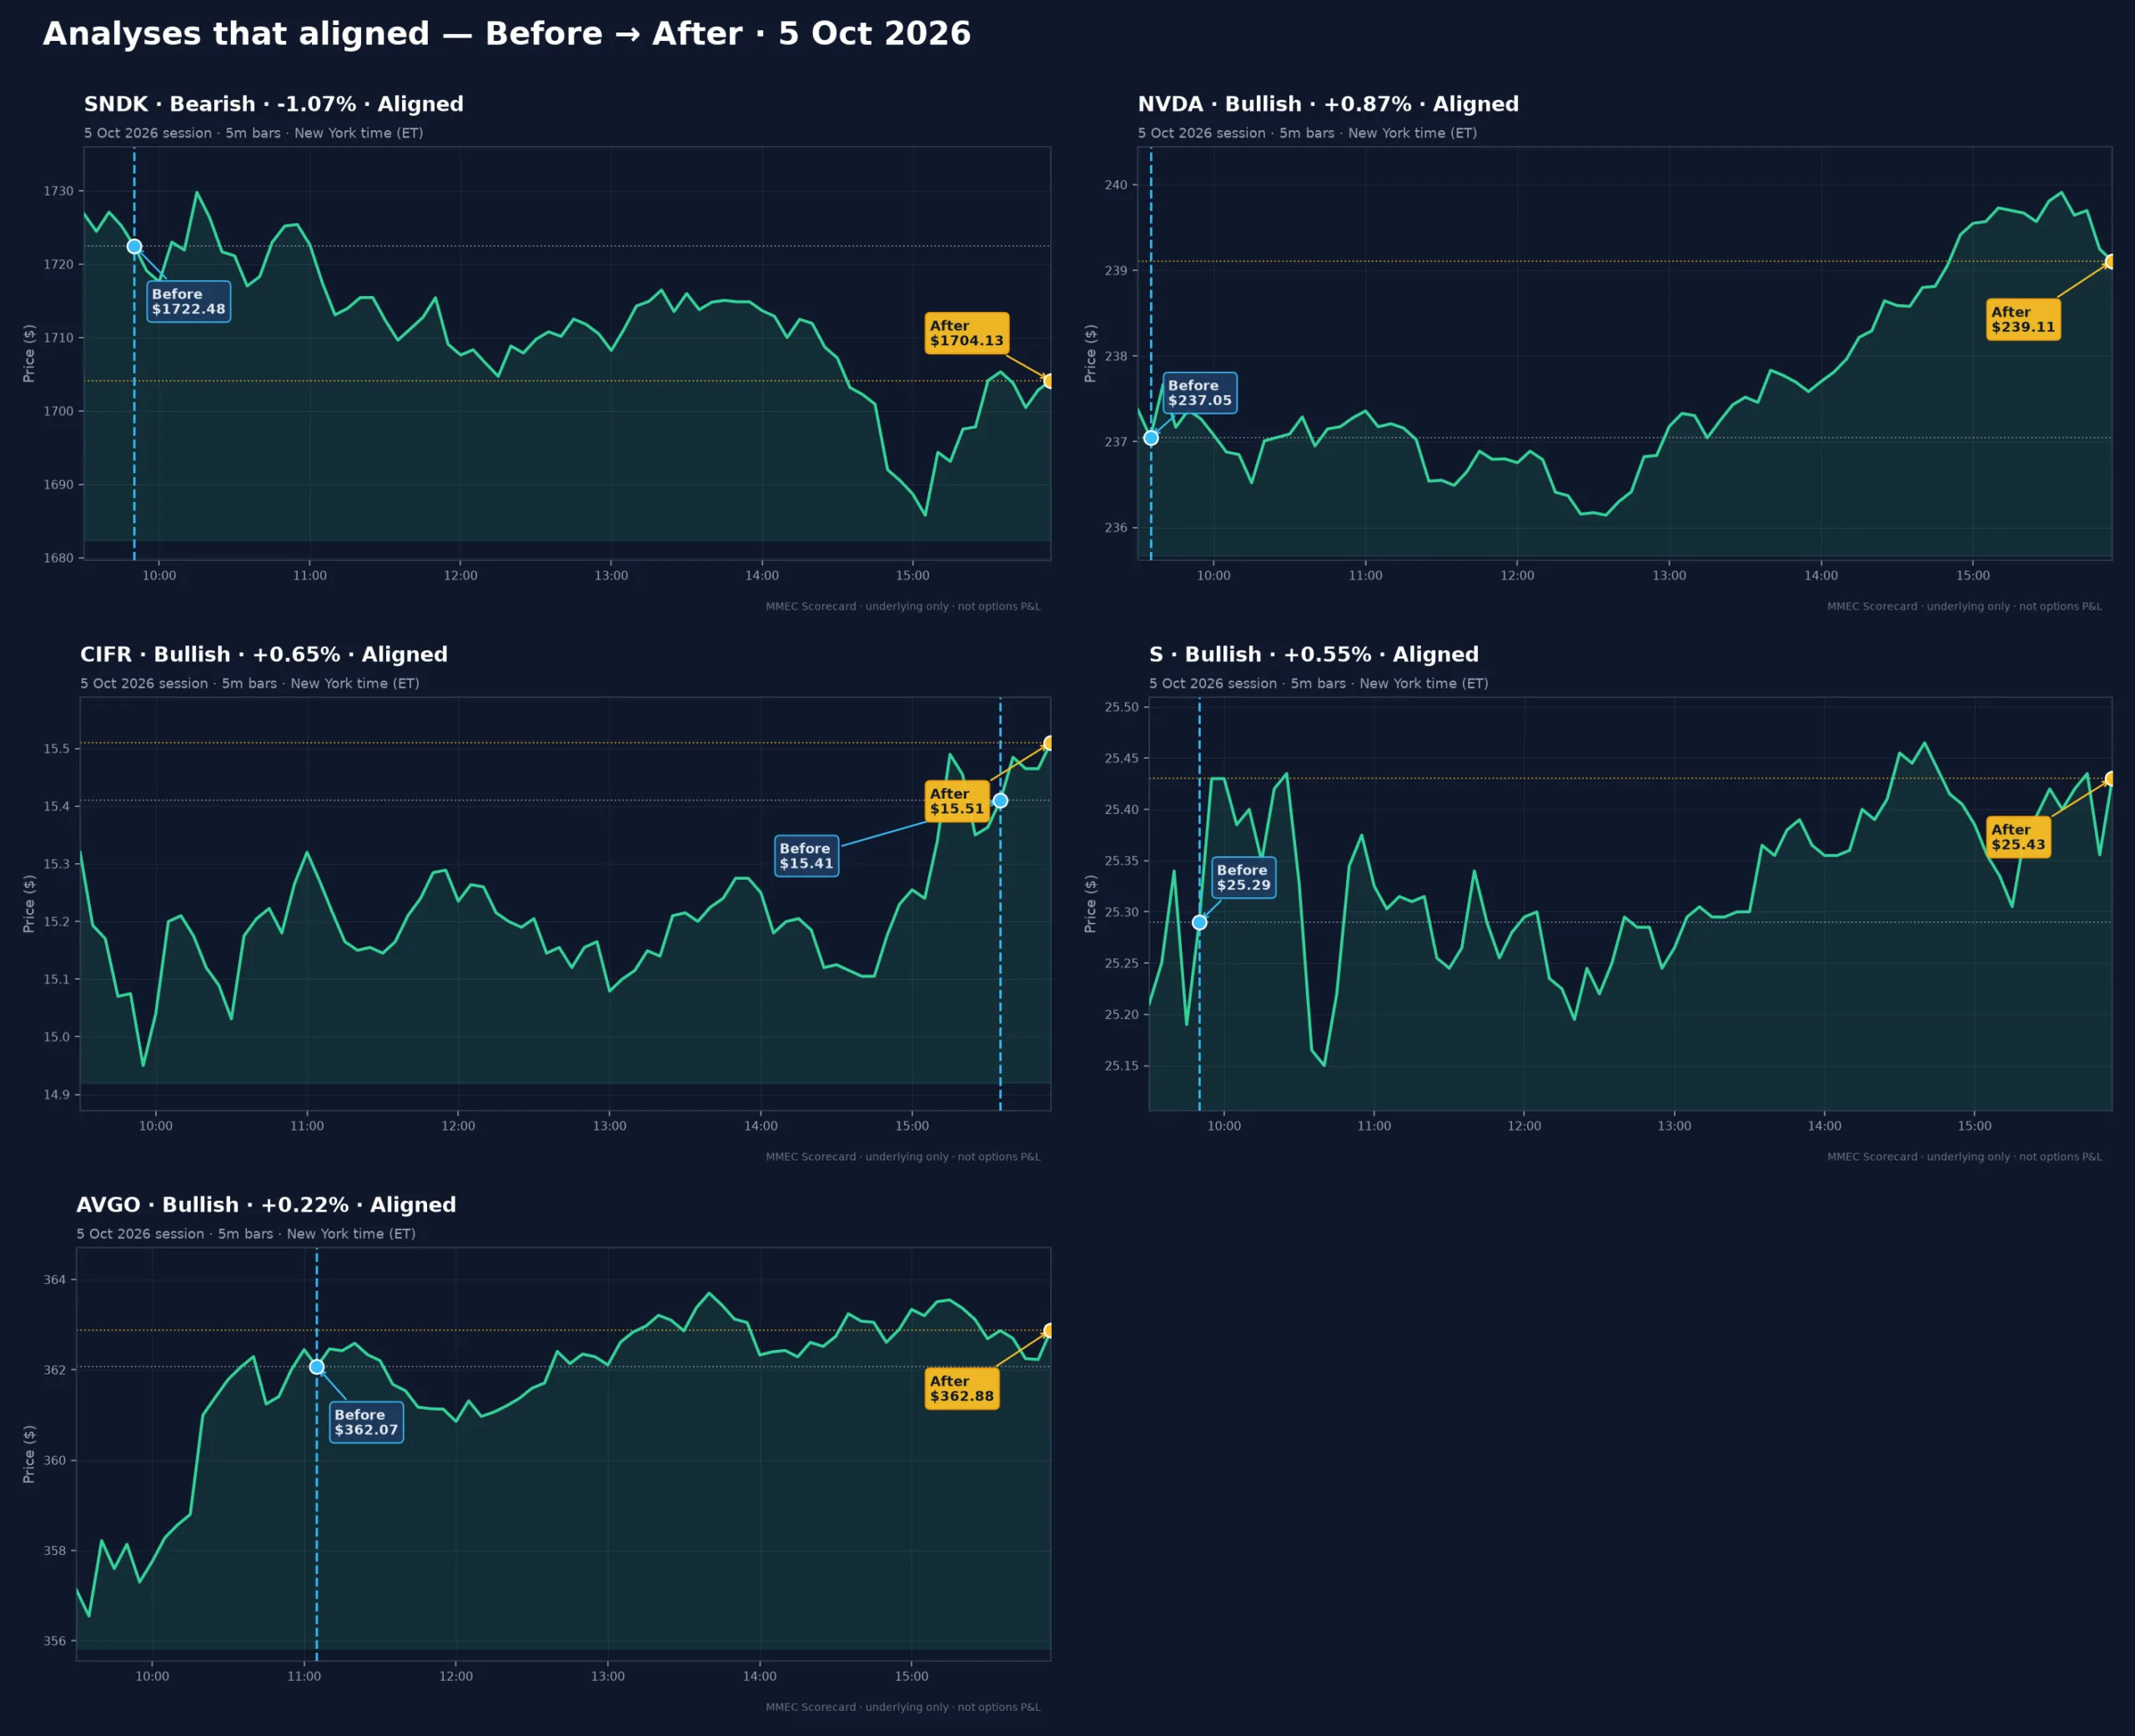Click the AVGO Before $362.07 label
The width and height of the screenshot is (2135, 1736).
(366, 1422)
